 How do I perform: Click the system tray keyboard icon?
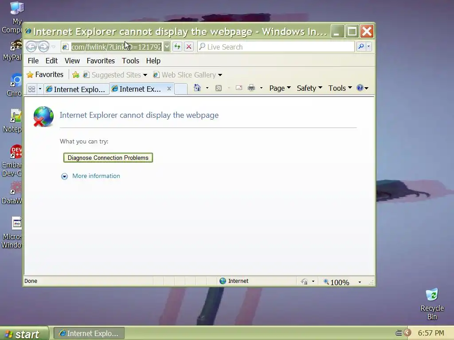tap(399, 333)
